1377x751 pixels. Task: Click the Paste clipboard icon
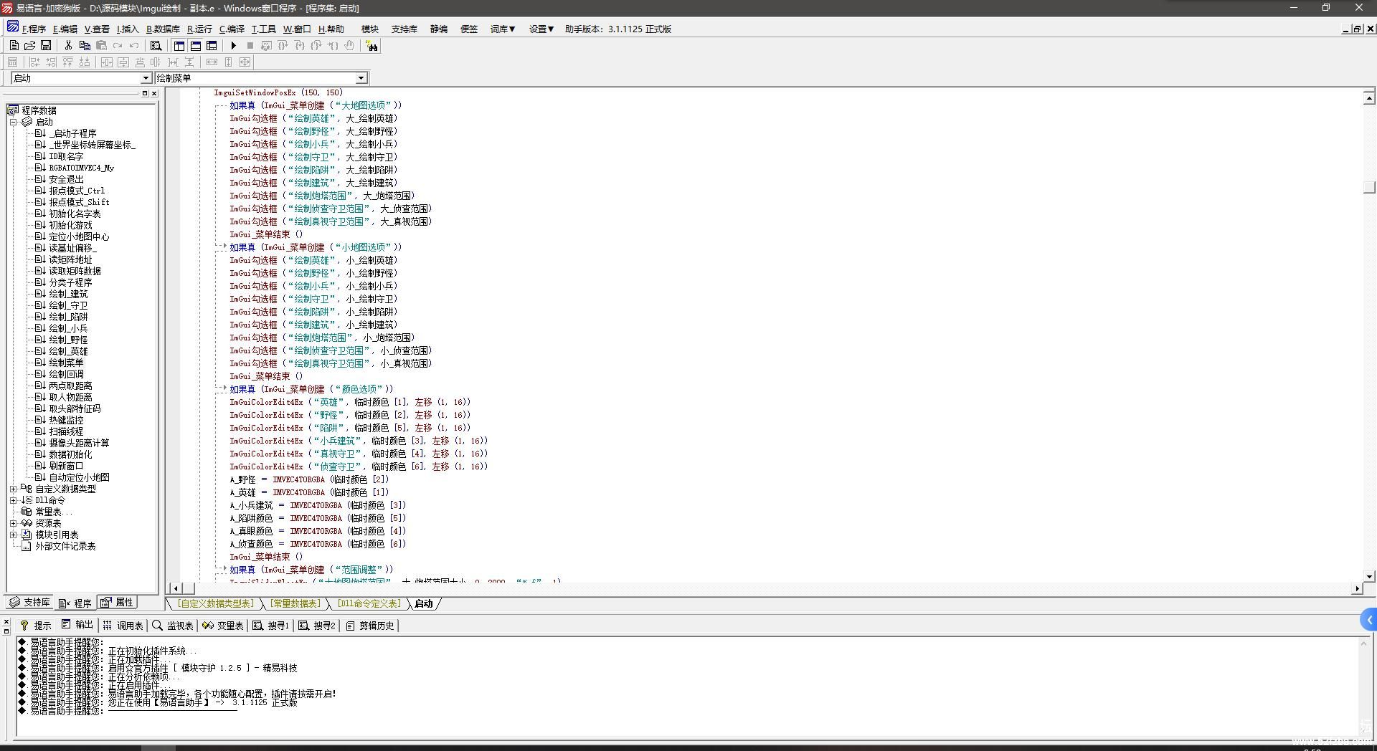pos(101,45)
